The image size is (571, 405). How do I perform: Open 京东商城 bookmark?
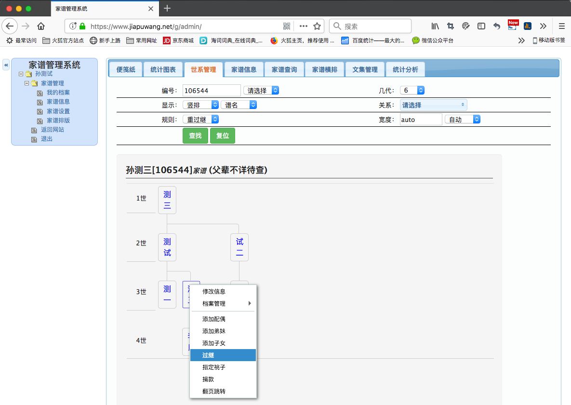178,40
